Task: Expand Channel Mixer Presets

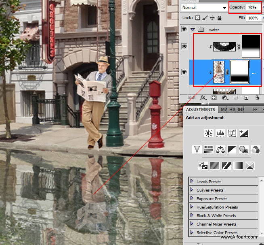Action: (x=192, y=224)
